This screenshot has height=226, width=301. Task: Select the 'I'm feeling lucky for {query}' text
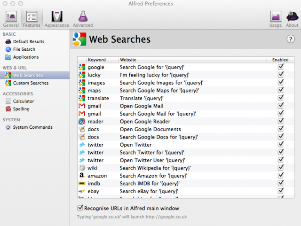pyautogui.click(x=155, y=75)
